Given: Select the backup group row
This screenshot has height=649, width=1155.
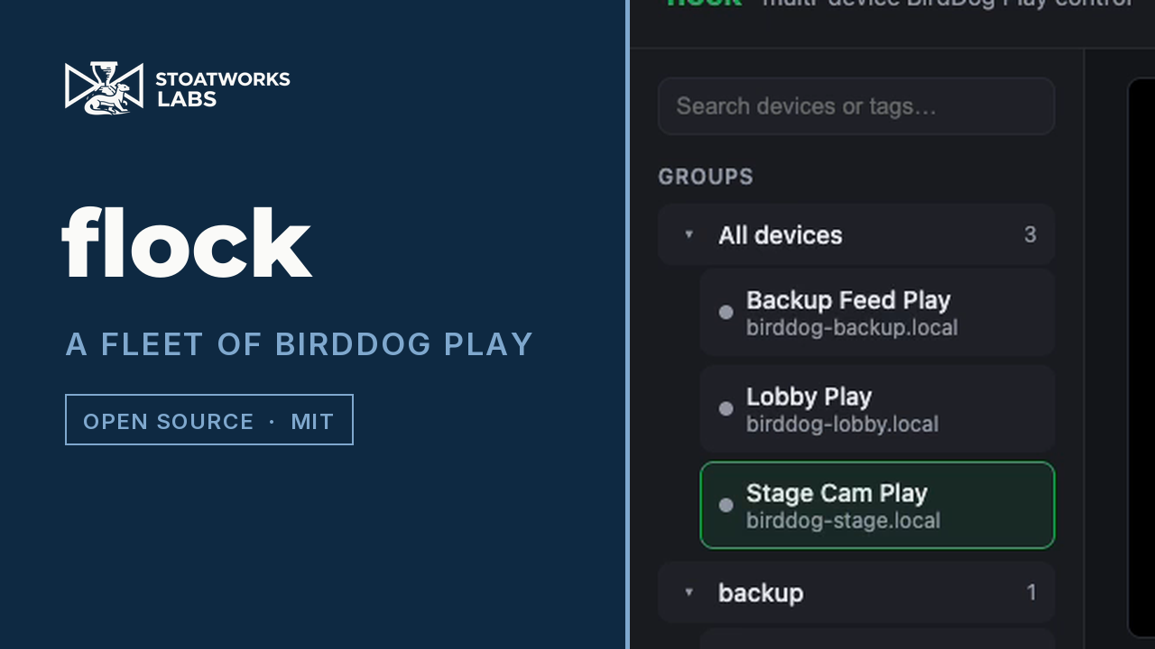Looking at the screenshot, I should (x=856, y=592).
